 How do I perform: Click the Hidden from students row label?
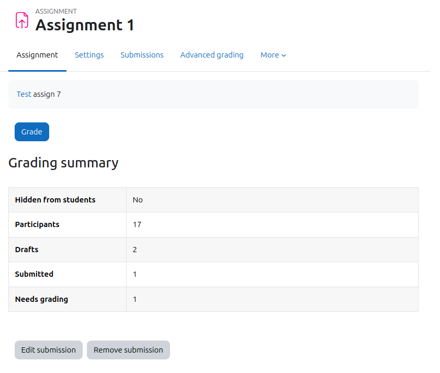(x=55, y=200)
